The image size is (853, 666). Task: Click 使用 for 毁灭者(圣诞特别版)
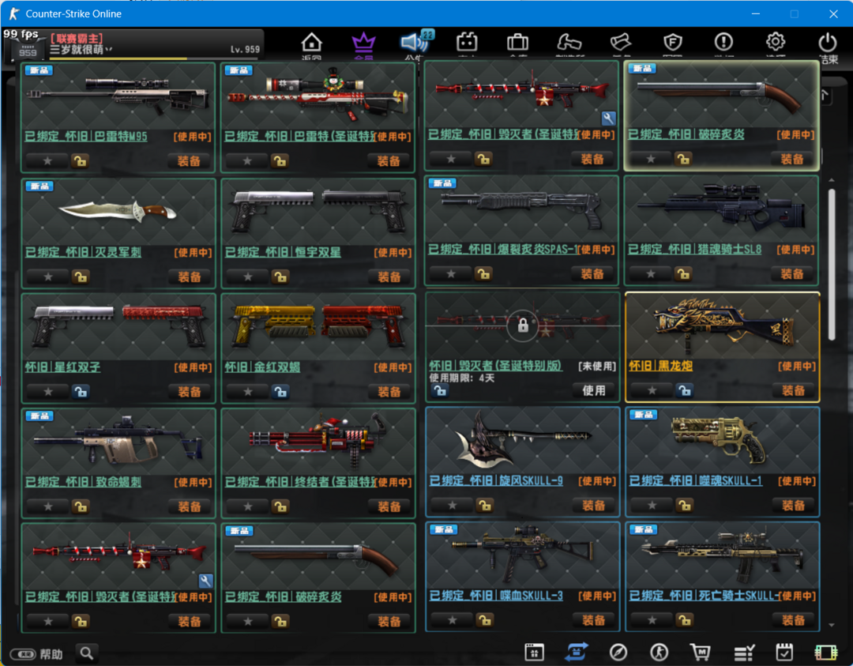(x=593, y=390)
